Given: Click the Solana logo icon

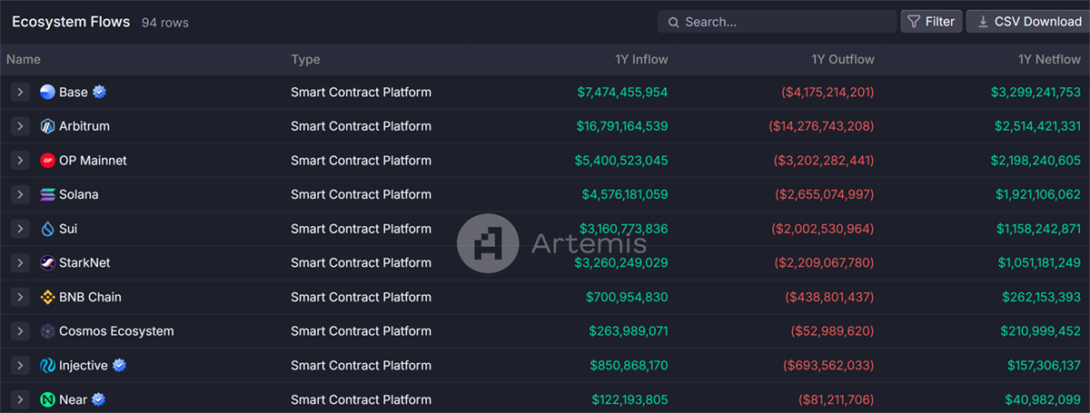Looking at the screenshot, I should (48, 194).
